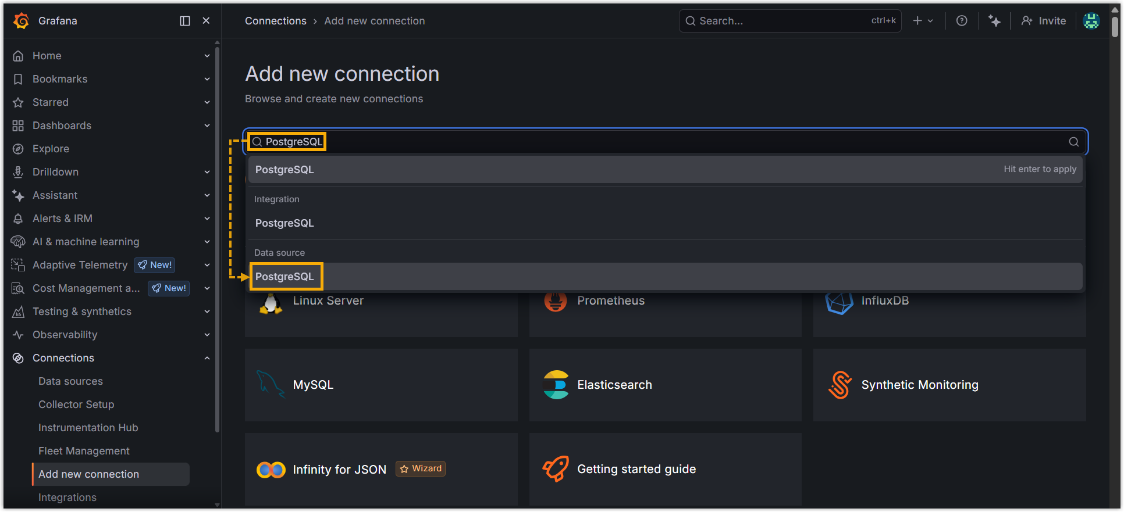Click the Wizard badge
This screenshot has height=512, width=1124.
point(421,468)
